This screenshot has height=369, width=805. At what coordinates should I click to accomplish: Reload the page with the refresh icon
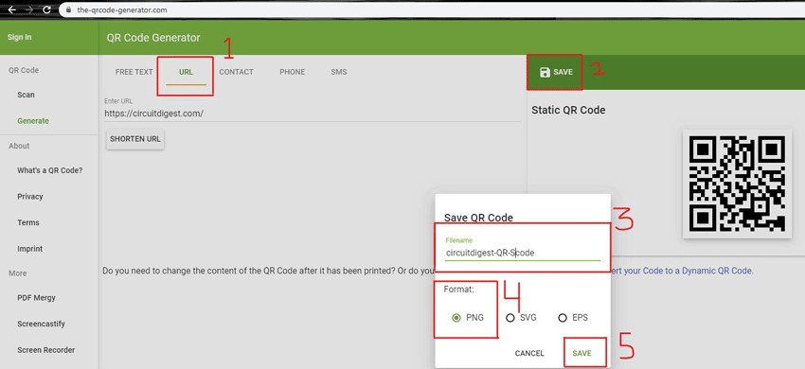click(x=46, y=9)
